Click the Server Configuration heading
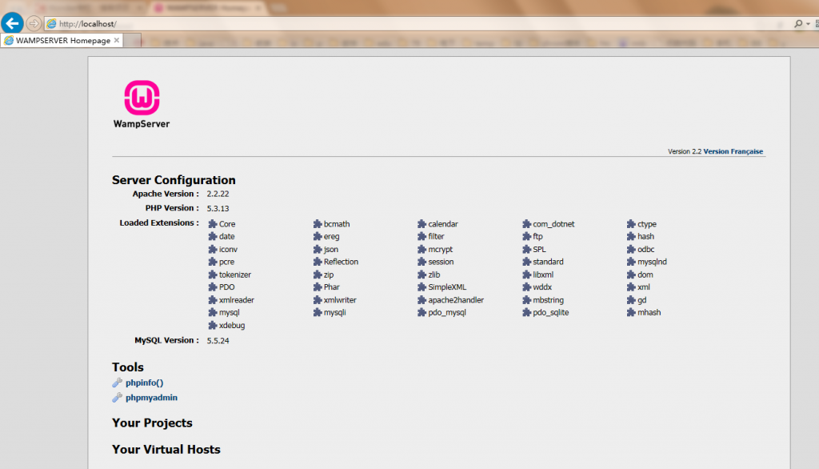819x469 pixels. coord(174,180)
